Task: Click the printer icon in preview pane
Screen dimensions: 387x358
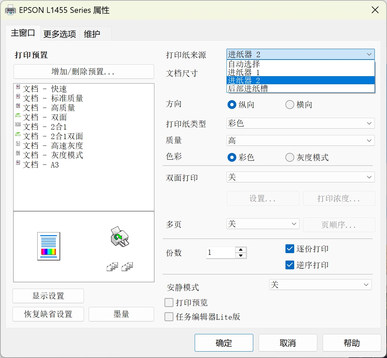Action: coord(120,237)
